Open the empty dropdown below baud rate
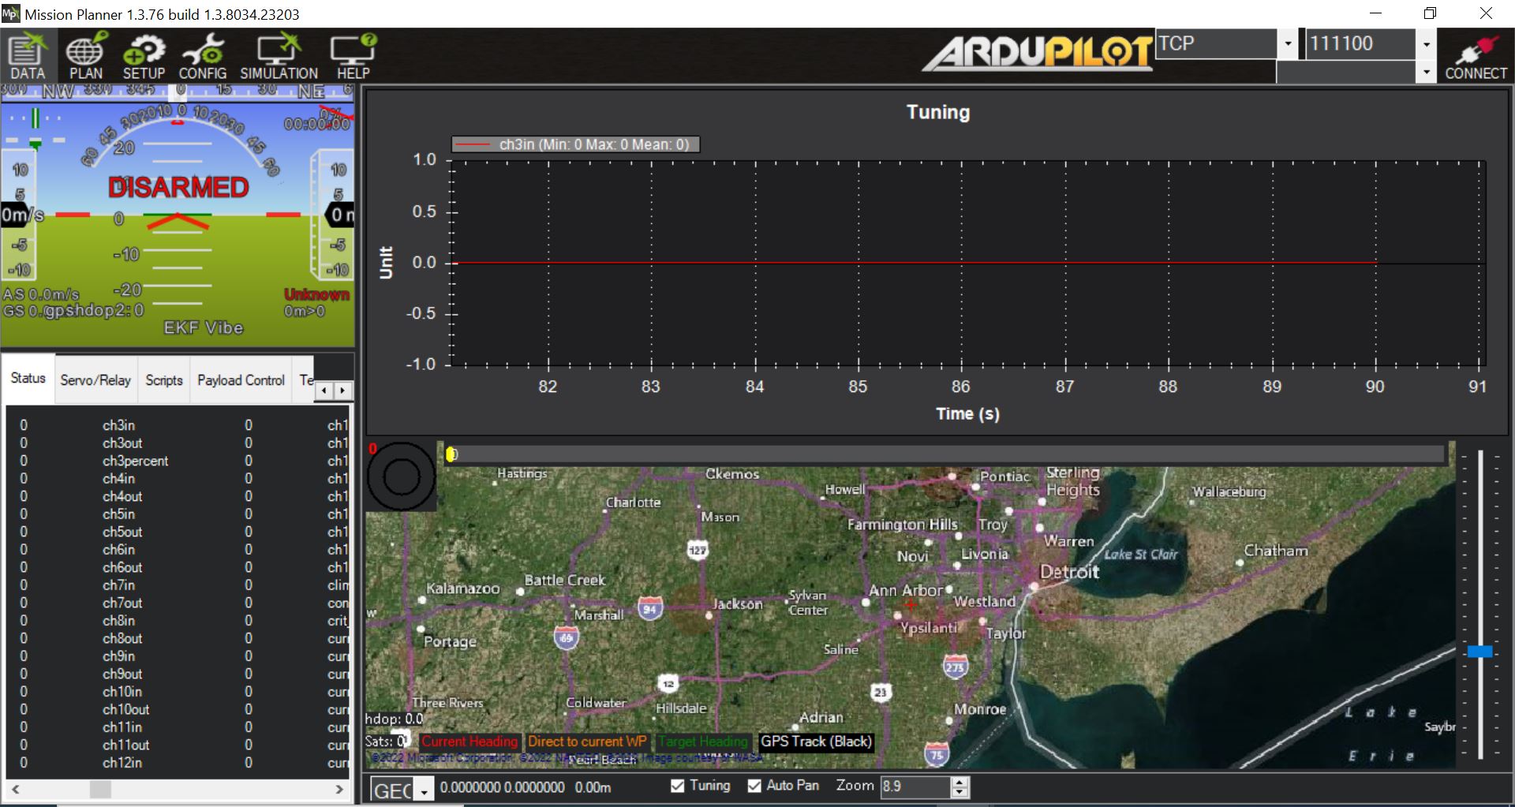Image resolution: width=1515 pixels, height=807 pixels. coord(1426,73)
